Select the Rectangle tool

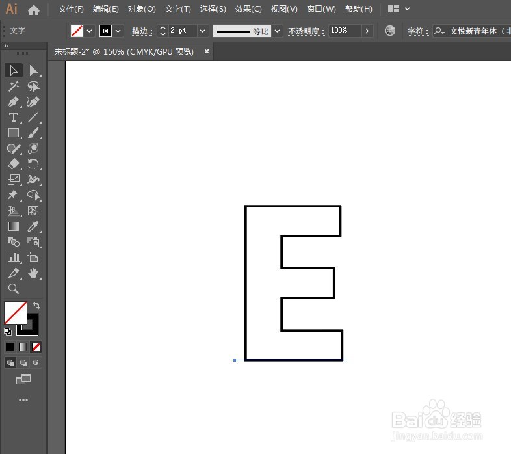click(14, 133)
